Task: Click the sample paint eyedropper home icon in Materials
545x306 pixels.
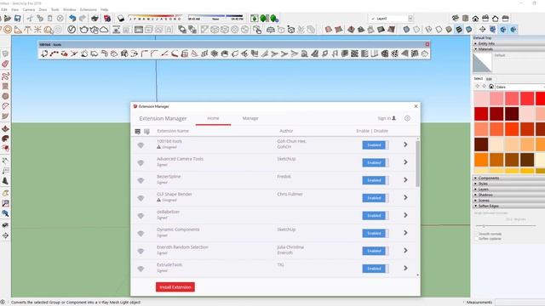Action: 491,87
